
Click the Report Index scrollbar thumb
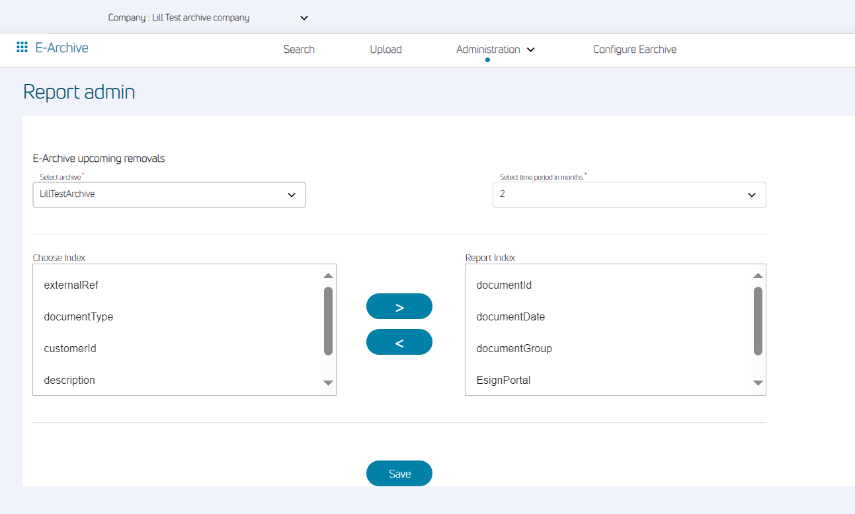point(758,320)
